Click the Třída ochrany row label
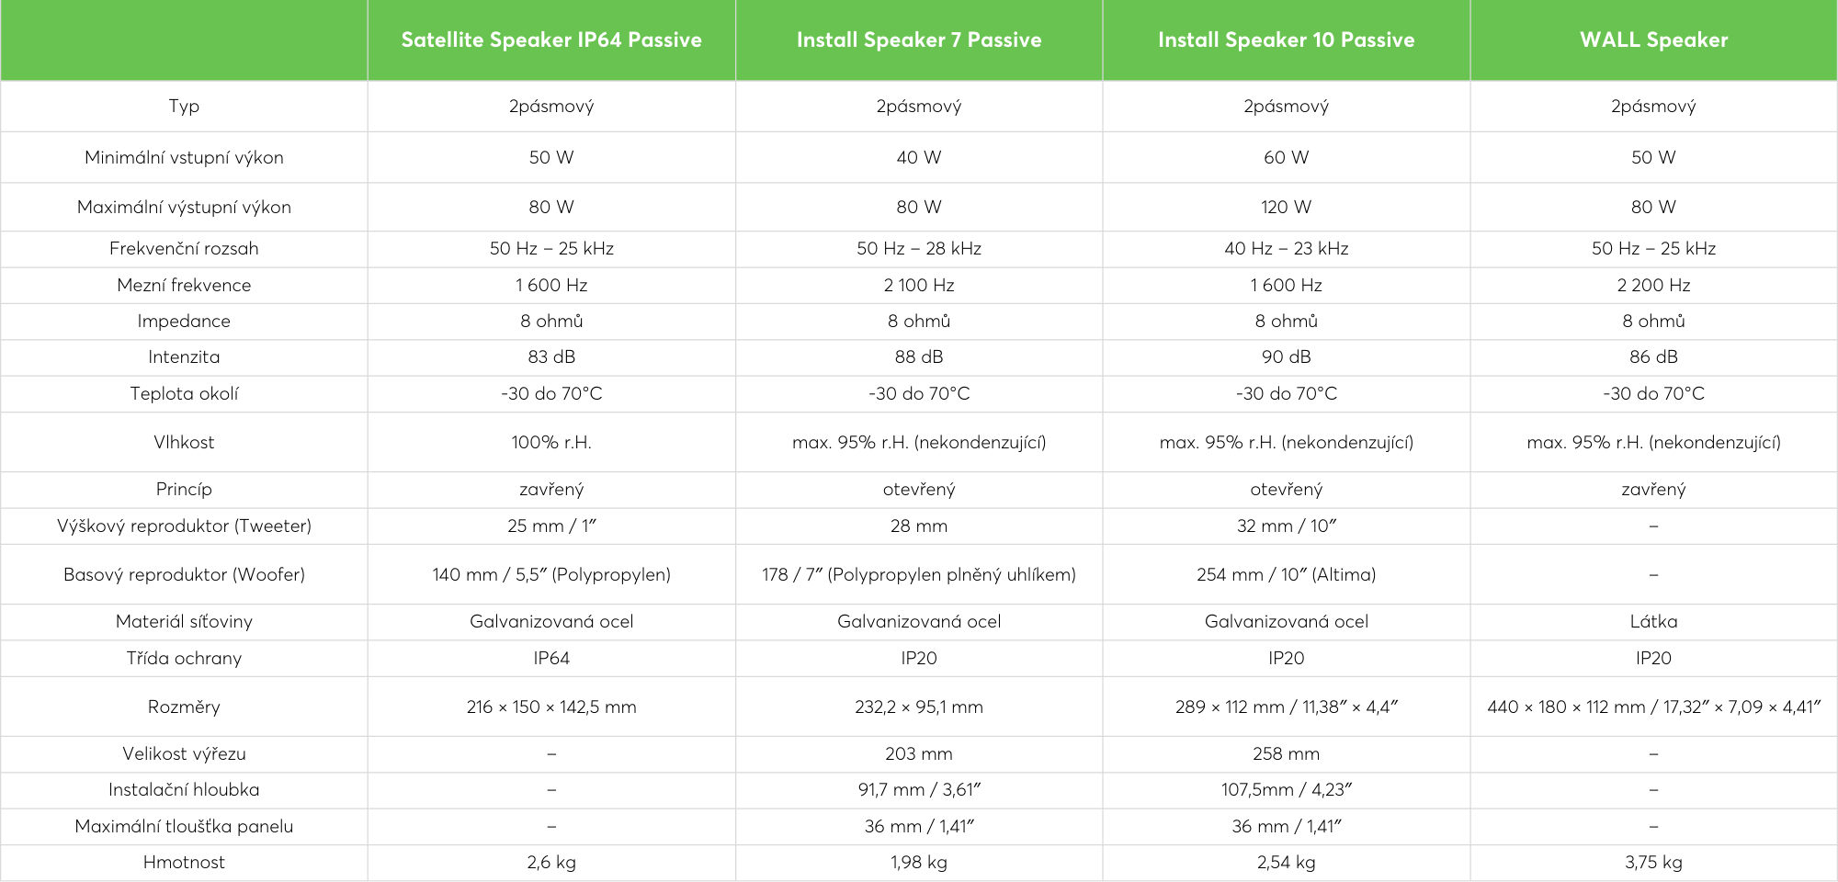Screen dimensions: 1838x882 [x=184, y=659]
